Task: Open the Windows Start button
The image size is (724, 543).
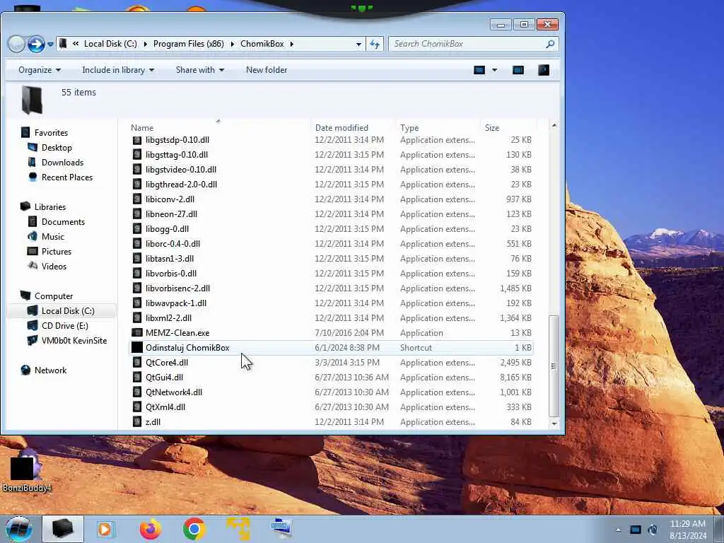Action: pos(19,529)
